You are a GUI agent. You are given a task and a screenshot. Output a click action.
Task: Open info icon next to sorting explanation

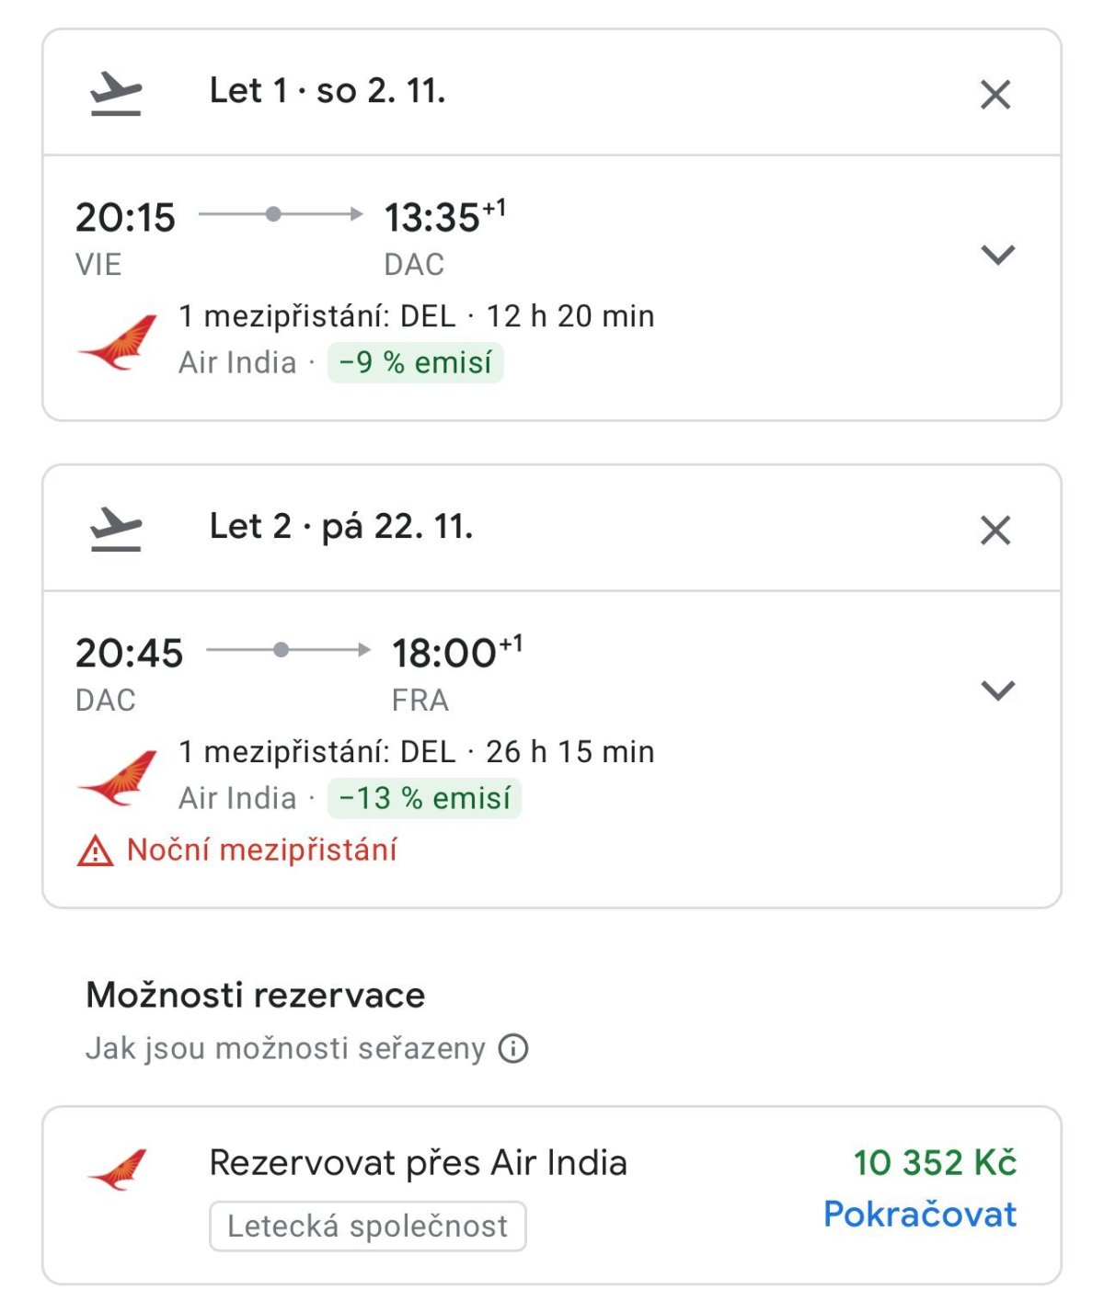click(x=513, y=1048)
